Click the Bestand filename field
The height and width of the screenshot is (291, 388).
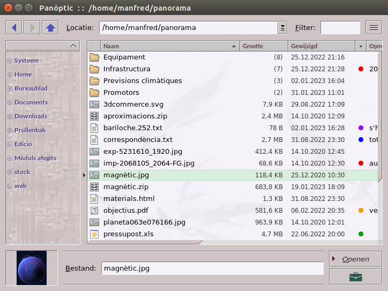point(212,268)
